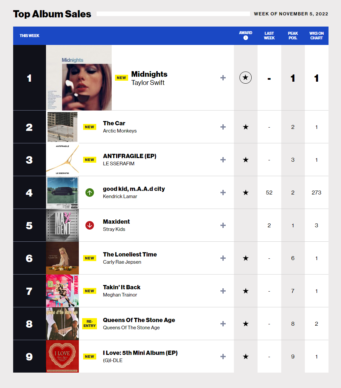Open the Arctic Monkeys artist link
This screenshot has width=341, height=388.
[120, 131]
